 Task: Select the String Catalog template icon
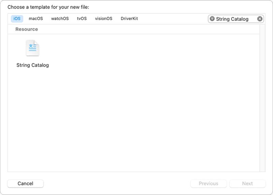coord(32,48)
